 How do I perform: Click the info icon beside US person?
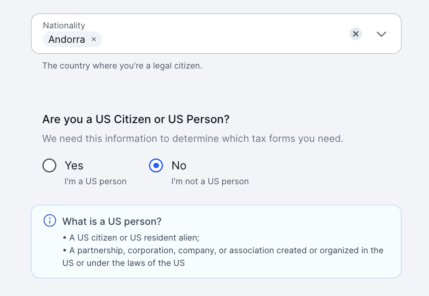(x=50, y=221)
